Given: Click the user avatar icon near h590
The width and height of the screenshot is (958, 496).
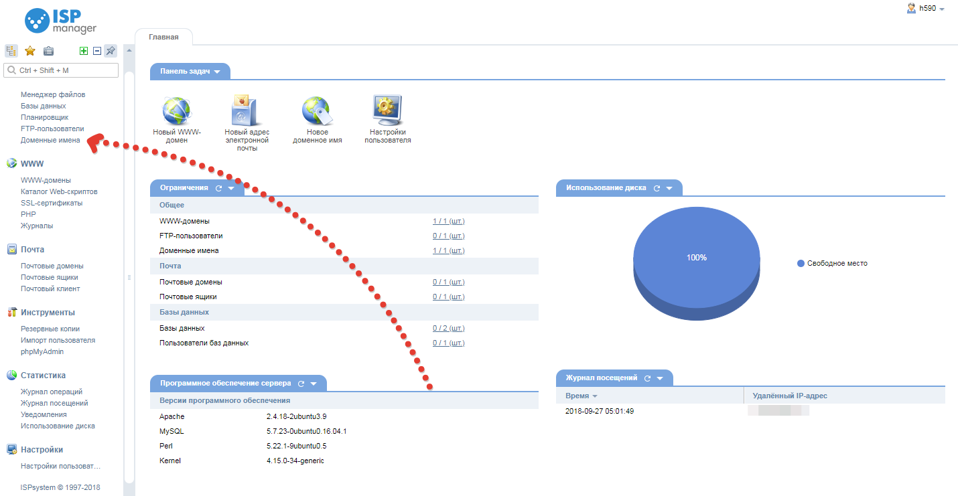Looking at the screenshot, I should tap(911, 8).
